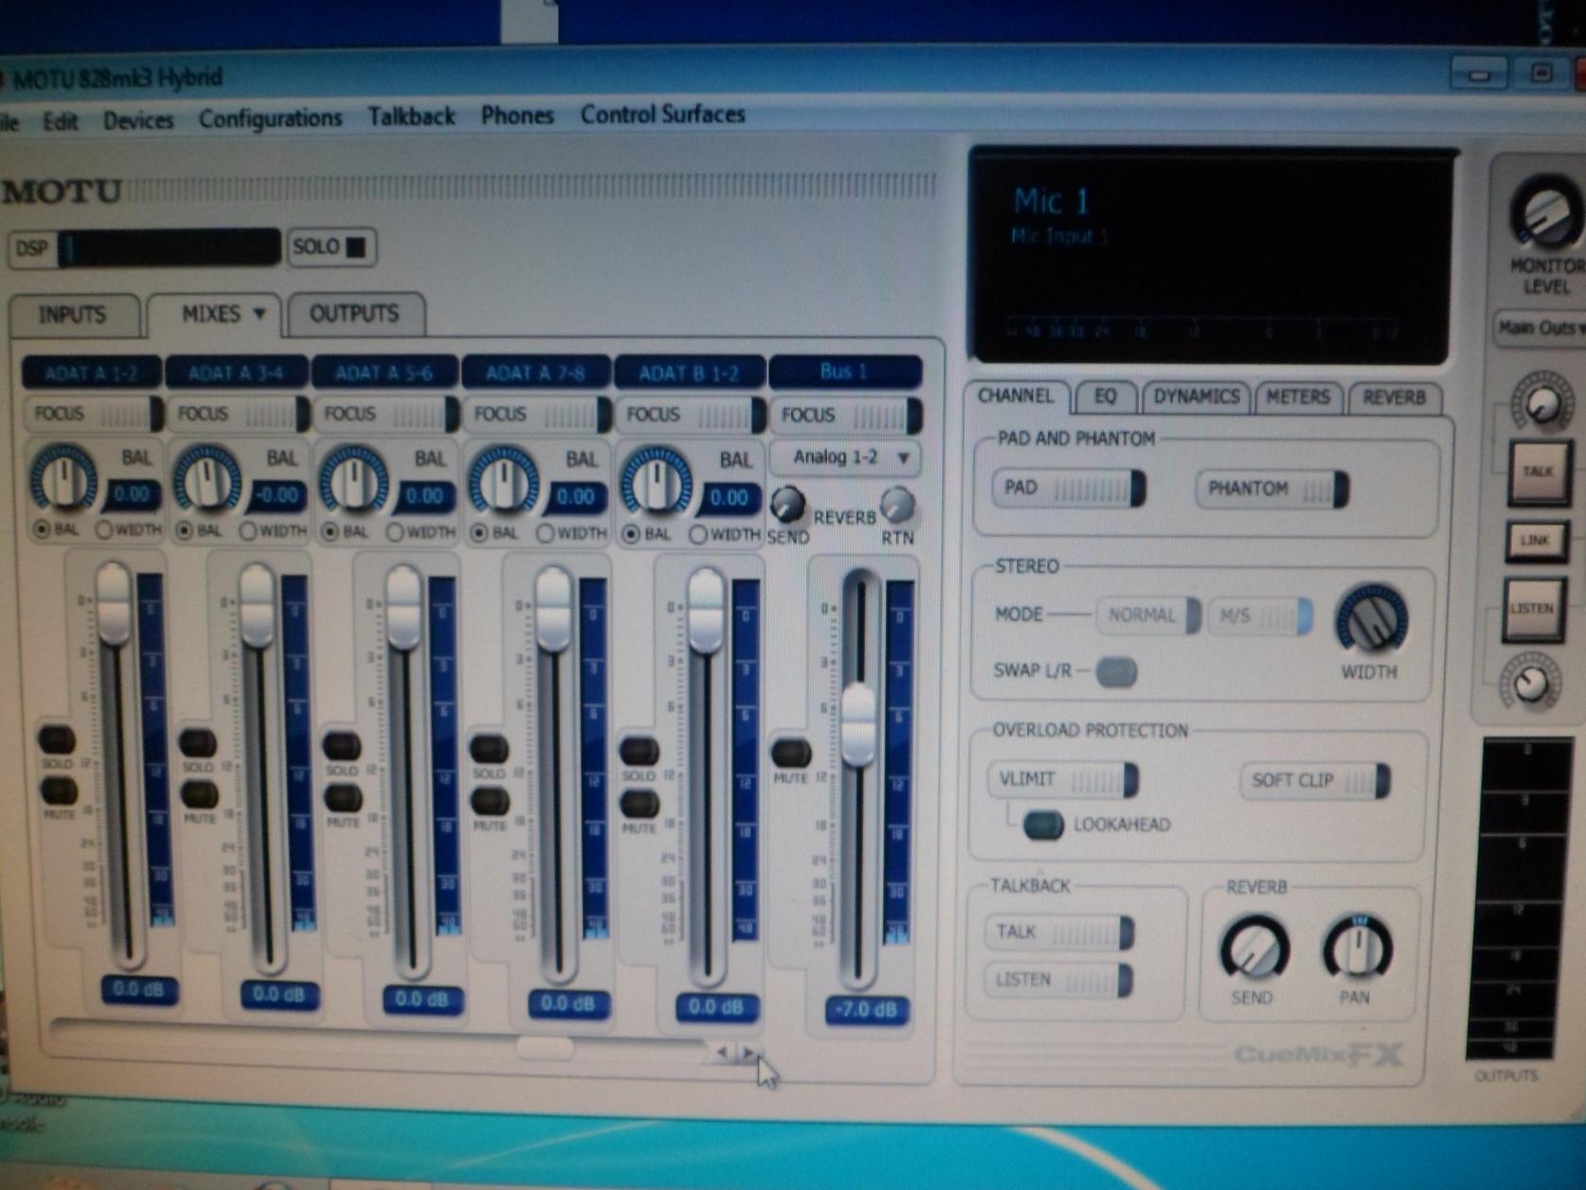Solo the ADAT B 1-2 channel
Screen dimensions: 1586x1190
[640, 751]
